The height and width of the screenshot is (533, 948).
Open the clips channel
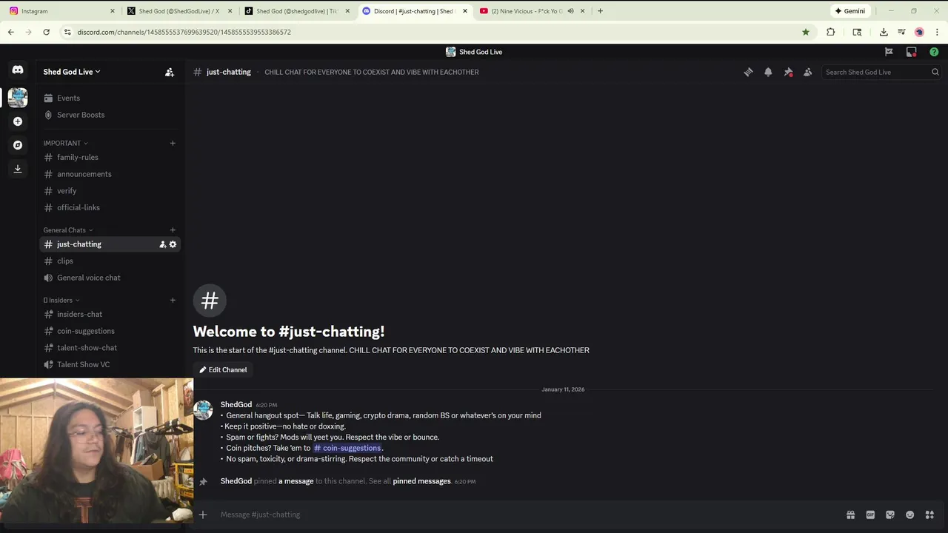click(x=110, y=261)
